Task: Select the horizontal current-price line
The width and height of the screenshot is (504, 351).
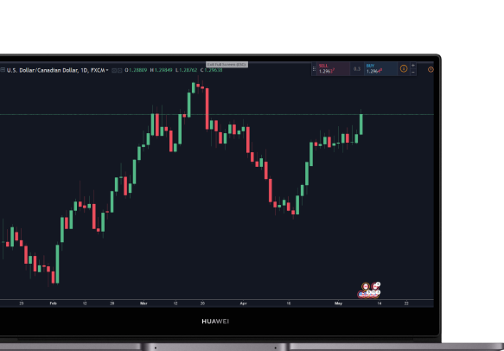Action: point(217,114)
